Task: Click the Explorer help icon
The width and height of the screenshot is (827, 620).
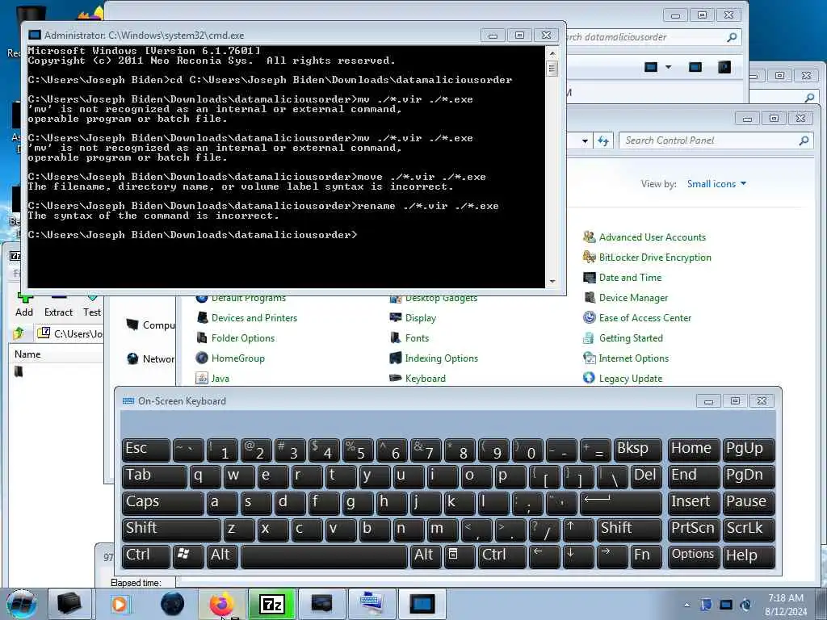Action: pos(724,67)
